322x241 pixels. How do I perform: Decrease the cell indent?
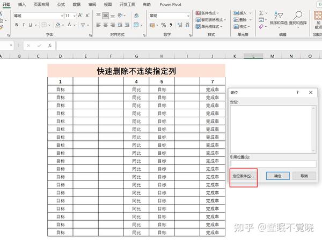pyautogui.click(x=120, y=25)
